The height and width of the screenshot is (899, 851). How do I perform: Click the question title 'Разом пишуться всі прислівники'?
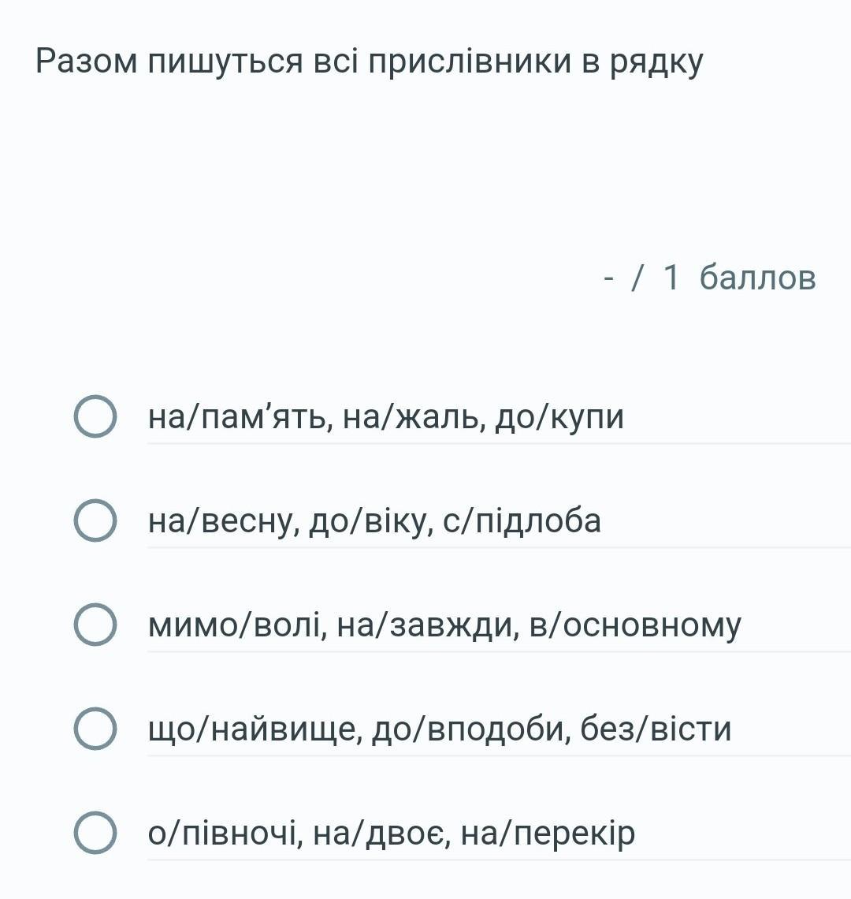click(369, 61)
